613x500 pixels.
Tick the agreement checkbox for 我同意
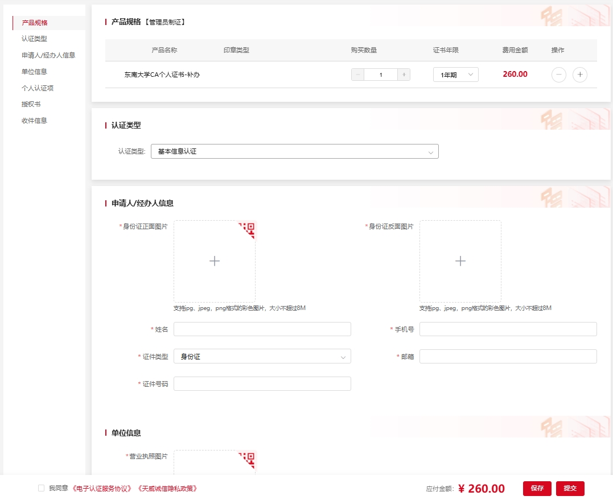pyautogui.click(x=41, y=488)
